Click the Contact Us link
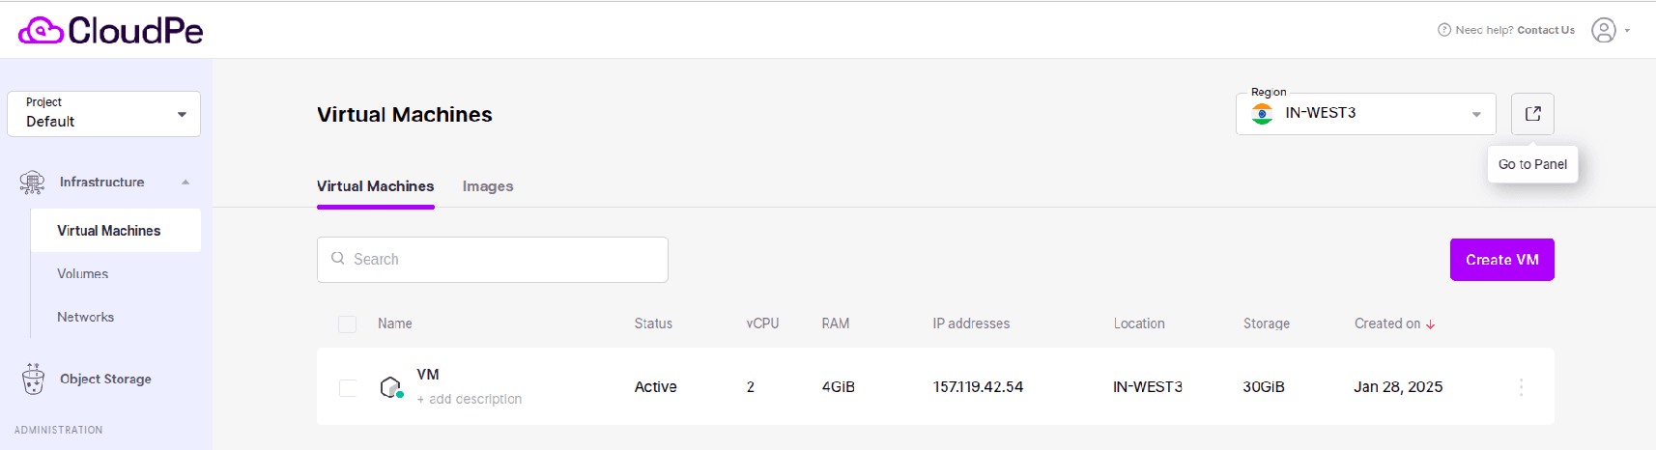The image size is (1656, 450). [1546, 30]
